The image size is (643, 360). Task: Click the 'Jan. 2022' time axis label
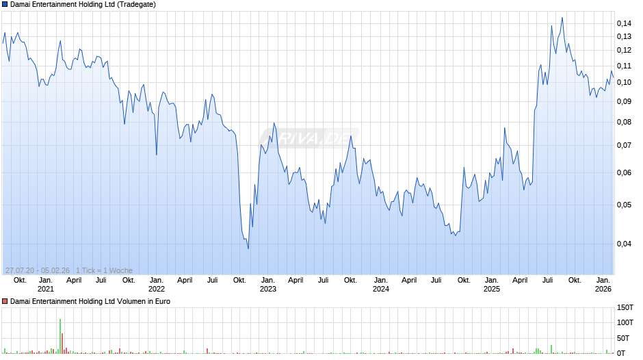[x=156, y=285]
